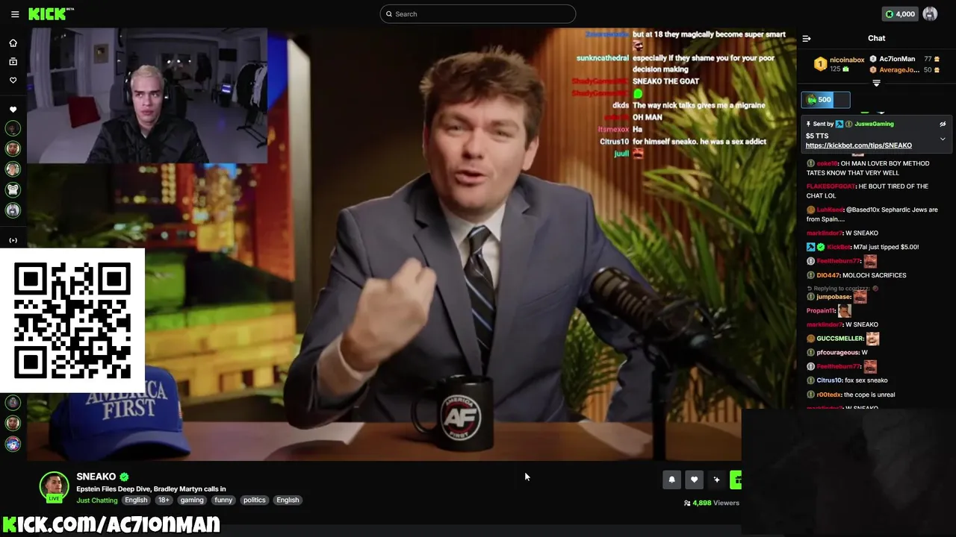This screenshot has height=537, width=956.
Task: Click the emote in jumpobase's message
Action: 860,297
